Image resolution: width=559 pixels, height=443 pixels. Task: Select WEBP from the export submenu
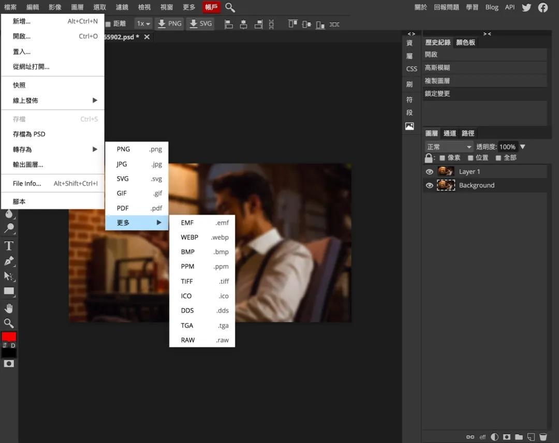point(189,237)
